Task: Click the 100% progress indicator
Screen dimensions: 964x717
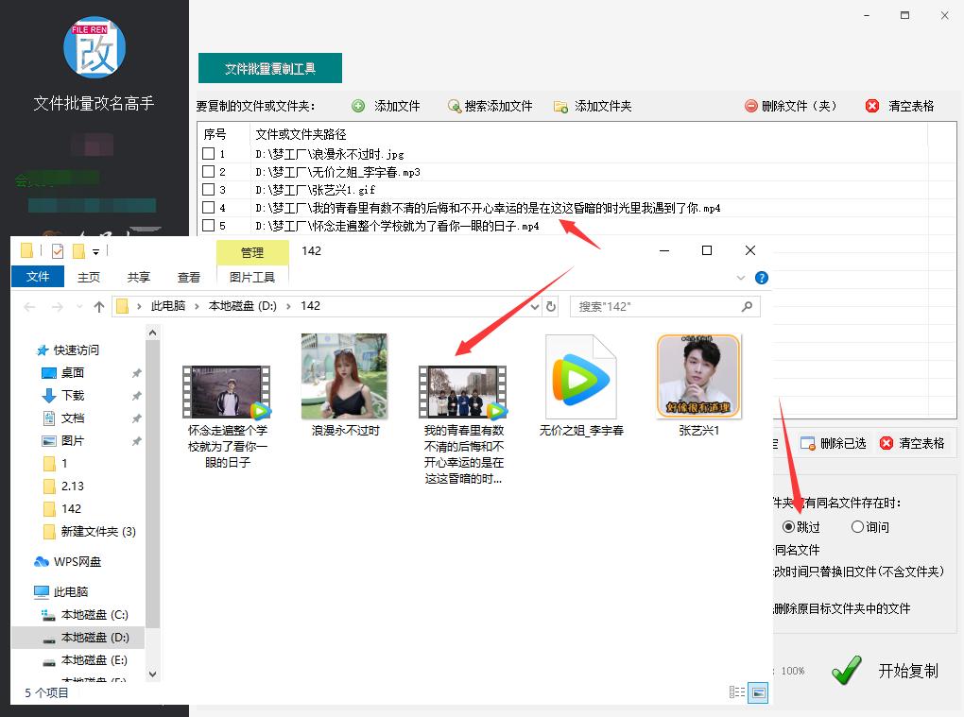Action: (x=797, y=671)
